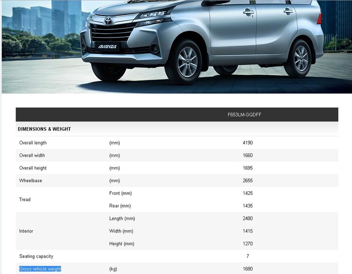Click the Front (mm) tread label
Screen dimensions: 352x274
click(x=120, y=193)
